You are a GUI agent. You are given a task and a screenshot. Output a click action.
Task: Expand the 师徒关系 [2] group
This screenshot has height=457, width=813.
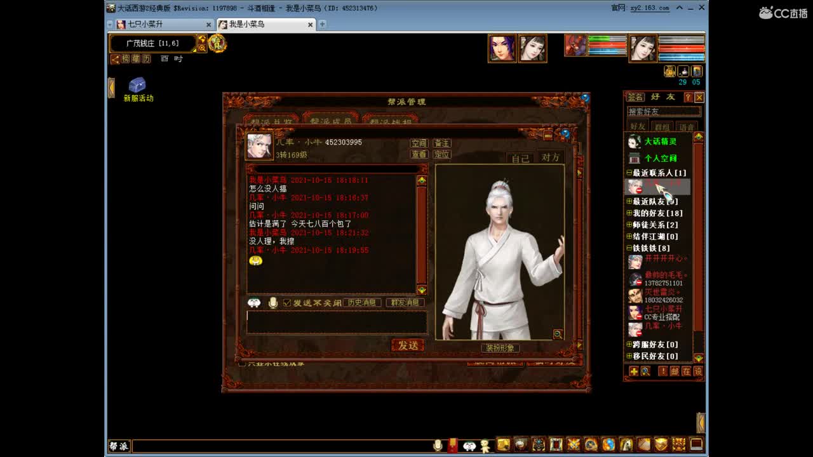(x=629, y=225)
